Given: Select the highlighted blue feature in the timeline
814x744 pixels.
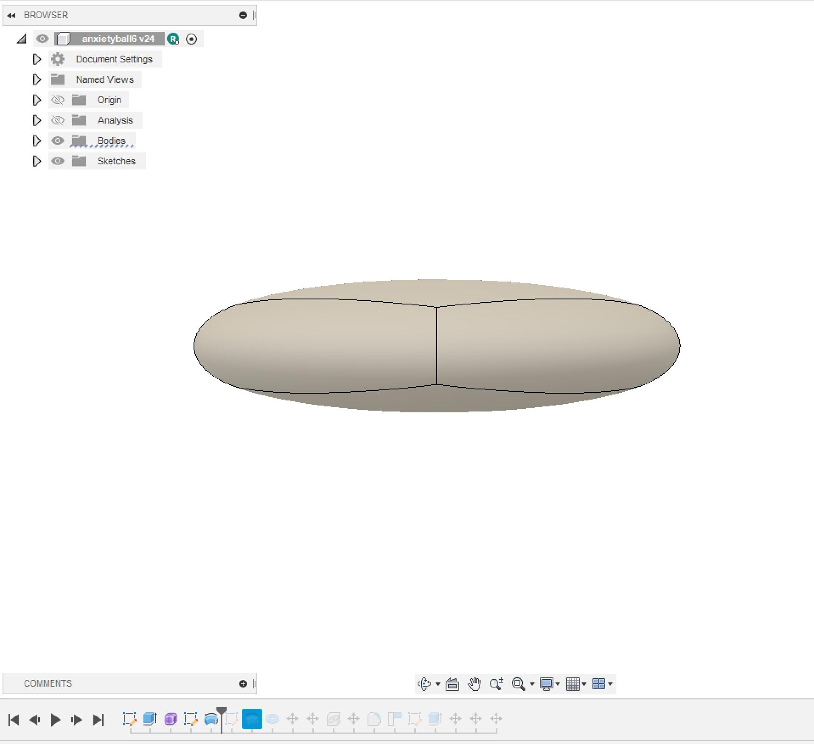Looking at the screenshot, I should [x=252, y=719].
